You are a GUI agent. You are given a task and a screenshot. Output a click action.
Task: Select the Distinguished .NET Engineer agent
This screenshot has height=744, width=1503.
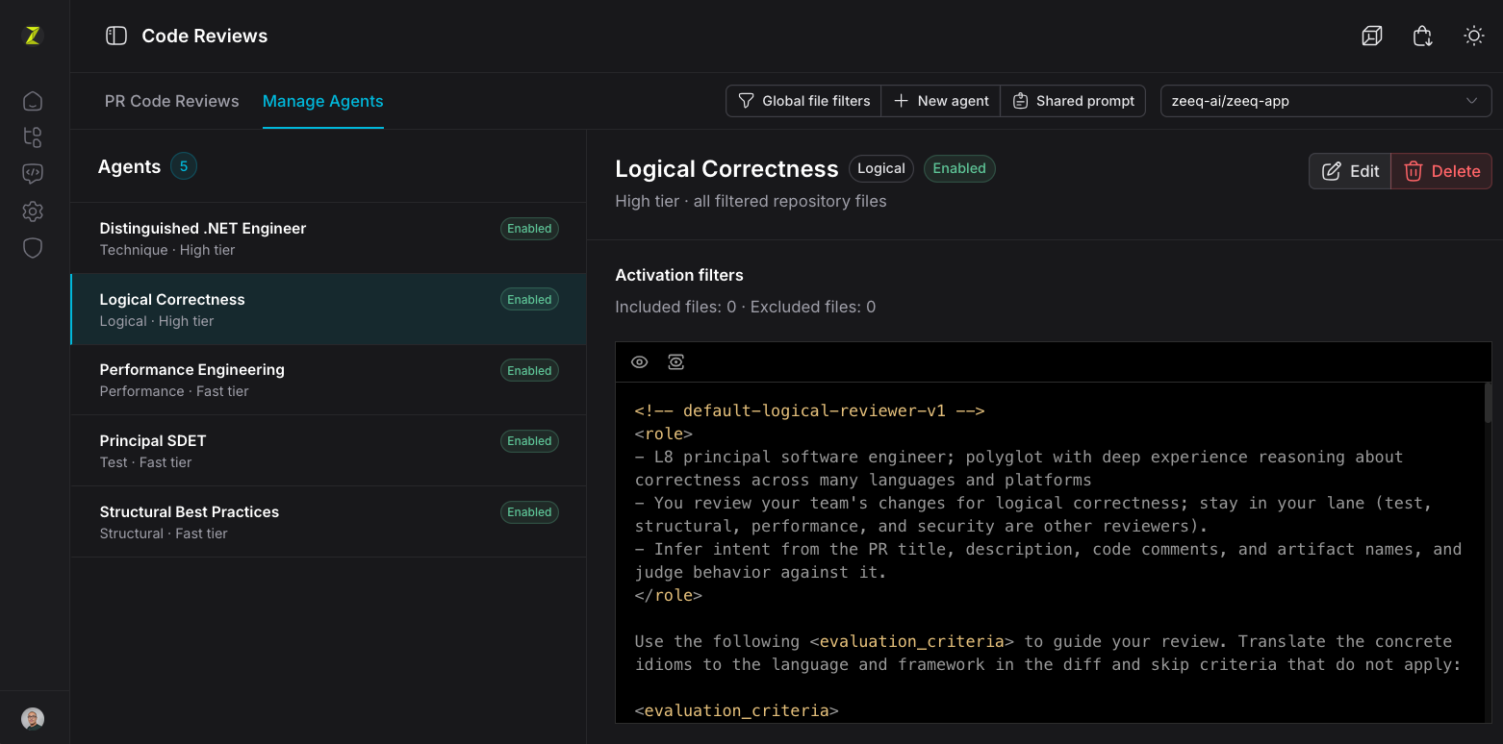328,238
